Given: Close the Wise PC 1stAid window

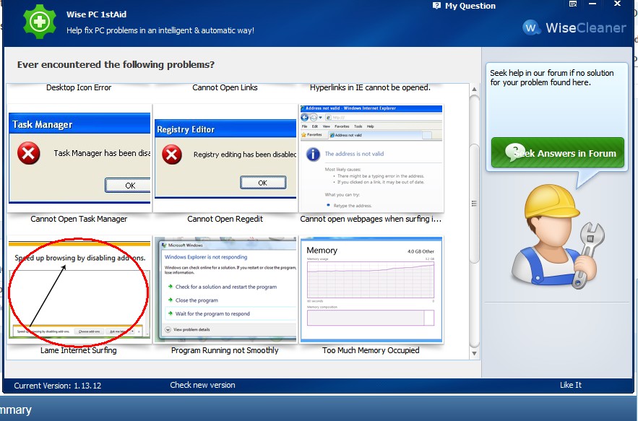Looking at the screenshot, I should [x=617, y=4].
